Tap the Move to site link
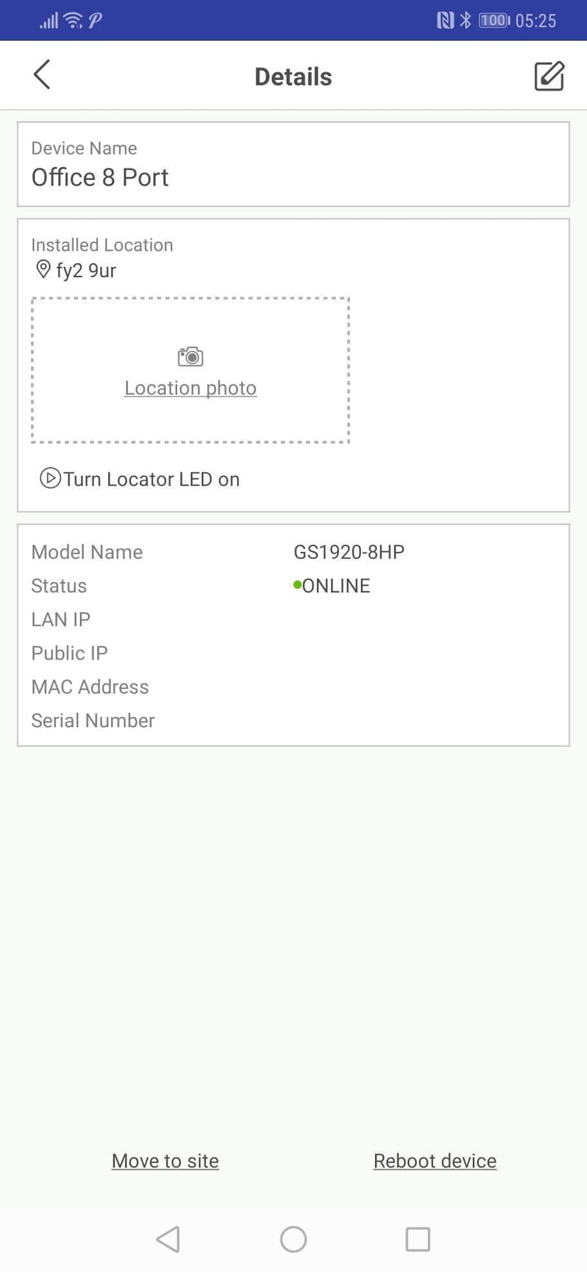Screen dimensions: 587x1272 165,1160
